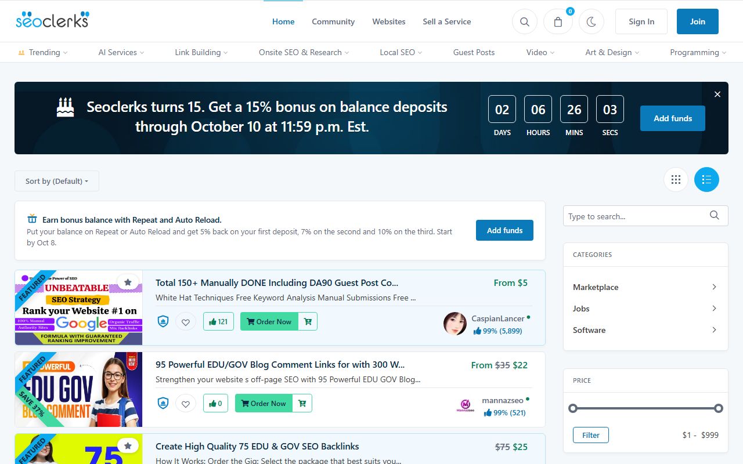Click shield badge icon on CaspianLancer listing
The width and height of the screenshot is (743, 464).
[x=163, y=321]
